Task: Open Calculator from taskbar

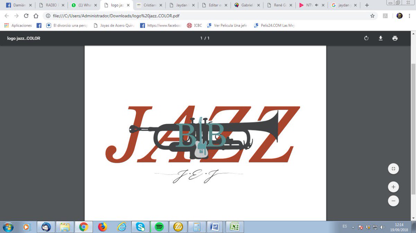Action: 197,227
